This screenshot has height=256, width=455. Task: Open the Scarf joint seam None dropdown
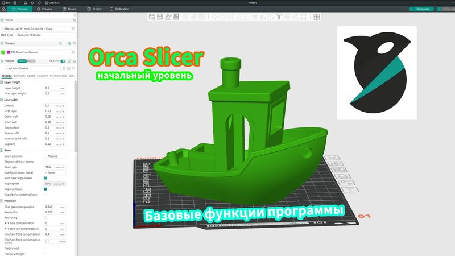55,173
